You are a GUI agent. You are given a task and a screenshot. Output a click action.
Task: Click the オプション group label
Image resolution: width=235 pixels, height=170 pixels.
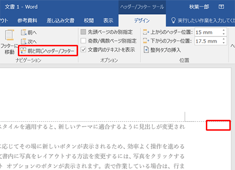click(109, 60)
